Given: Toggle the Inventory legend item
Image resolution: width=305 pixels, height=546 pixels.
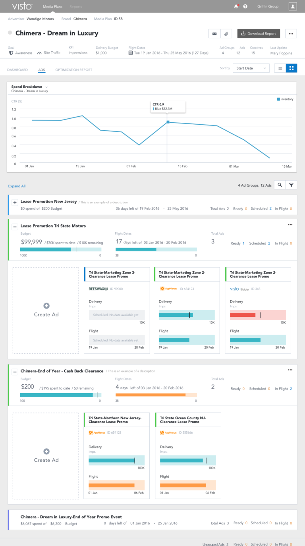Looking at the screenshot, I should click(285, 99).
